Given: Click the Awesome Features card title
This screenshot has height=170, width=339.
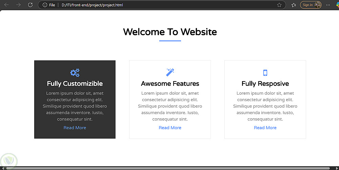Looking at the screenshot, I should point(170,83).
